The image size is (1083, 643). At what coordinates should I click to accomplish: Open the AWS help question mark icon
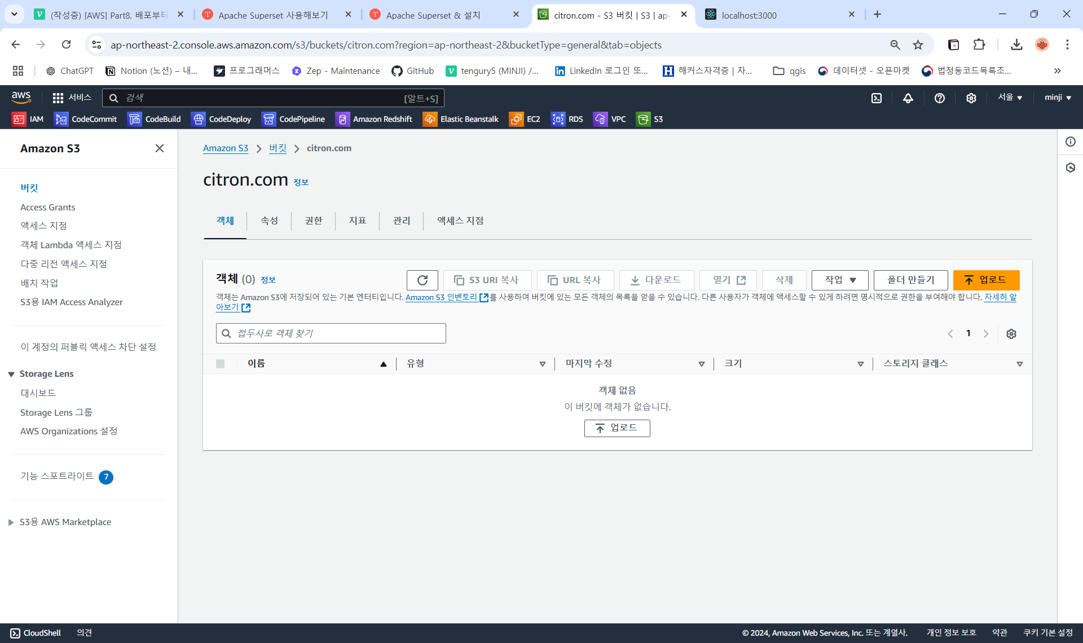[939, 98]
